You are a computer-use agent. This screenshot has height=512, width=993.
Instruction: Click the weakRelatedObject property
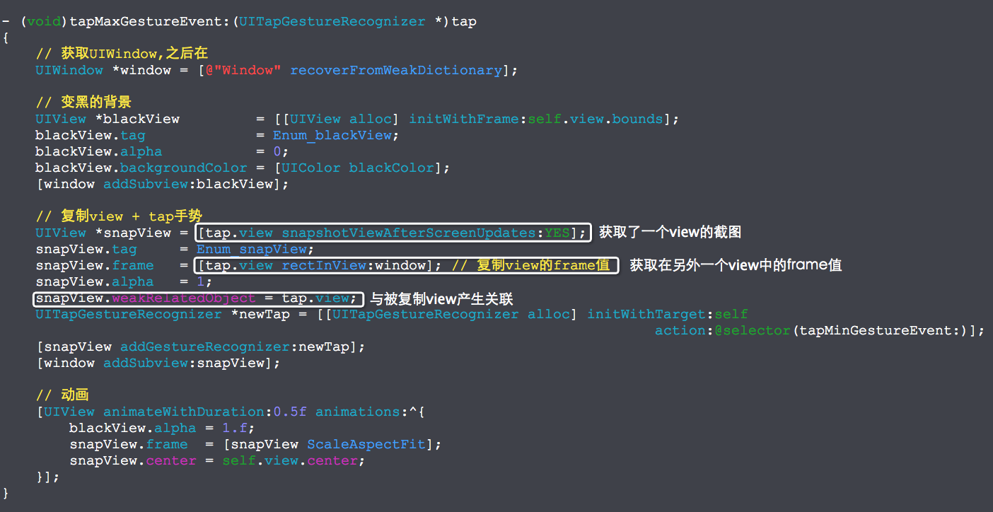pyautogui.click(x=184, y=298)
